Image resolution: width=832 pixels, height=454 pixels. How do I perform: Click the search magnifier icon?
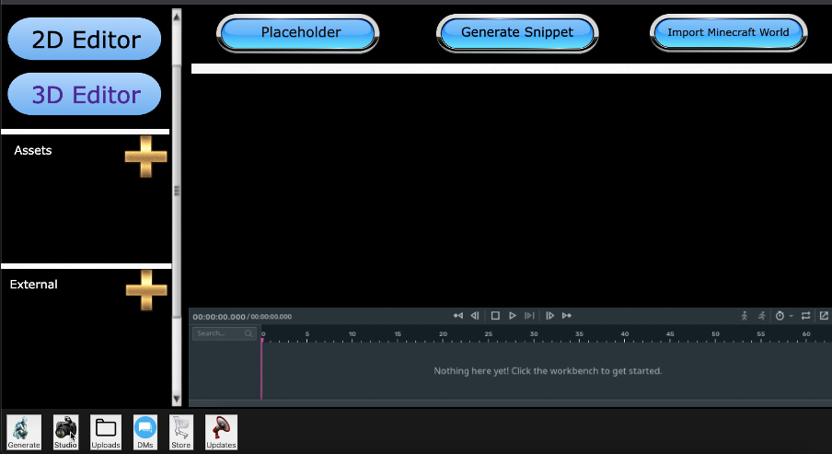tap(248, 333)
